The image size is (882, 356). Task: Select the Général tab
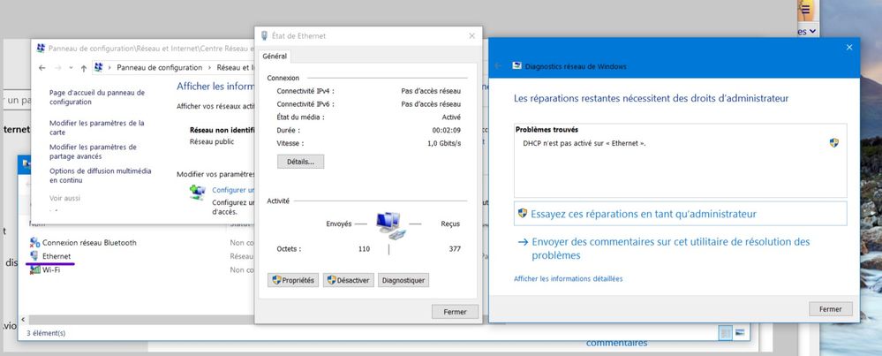coord(275,57)
